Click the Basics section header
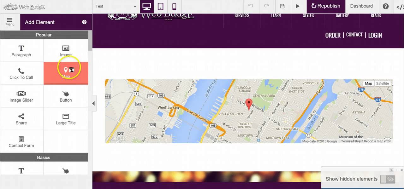Image resolution: width=404 pixels, height=189 pixels. click(44, 157)
